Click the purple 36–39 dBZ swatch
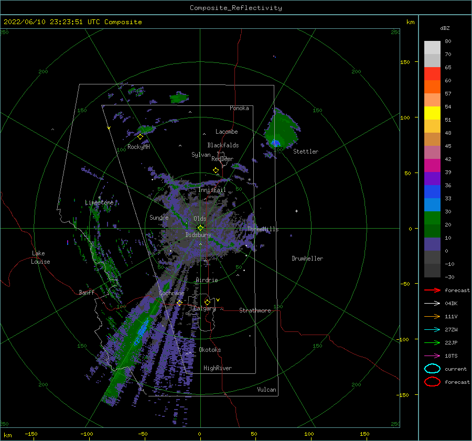Image resolution: width=472 pixels, height=441 pixels. pos(432,179)
